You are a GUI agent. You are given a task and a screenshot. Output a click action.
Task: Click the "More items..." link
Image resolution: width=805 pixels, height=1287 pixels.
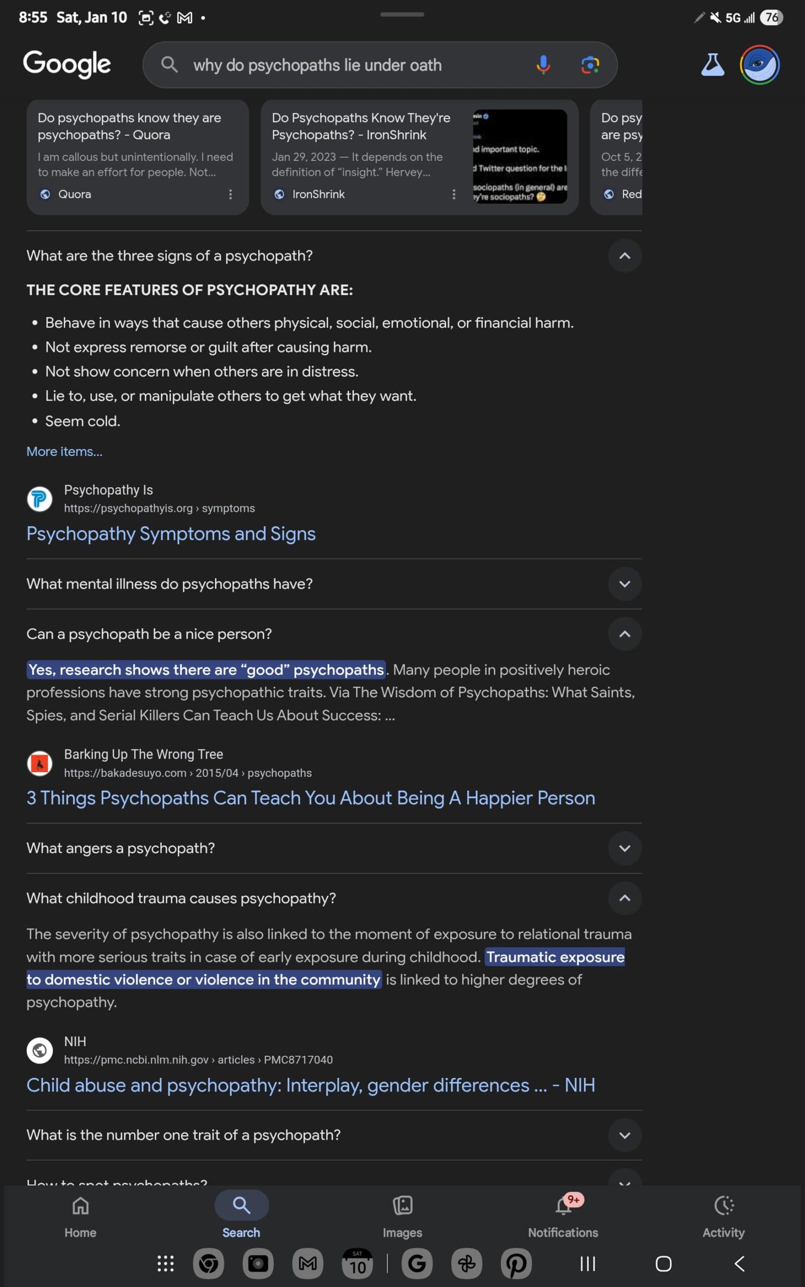coord(64,451)
